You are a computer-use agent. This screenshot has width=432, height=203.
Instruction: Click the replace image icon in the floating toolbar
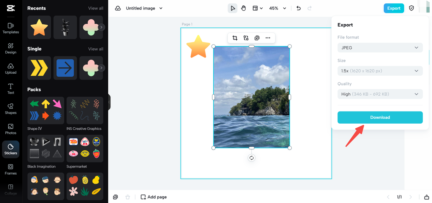coord(246,38)
